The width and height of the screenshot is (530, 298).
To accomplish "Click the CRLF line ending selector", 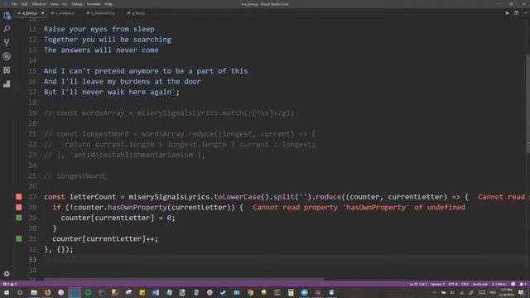I will click(x=465, y=284).
